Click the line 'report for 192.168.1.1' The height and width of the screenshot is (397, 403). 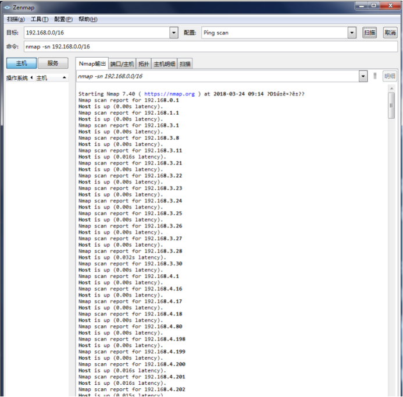click(129, 113)
